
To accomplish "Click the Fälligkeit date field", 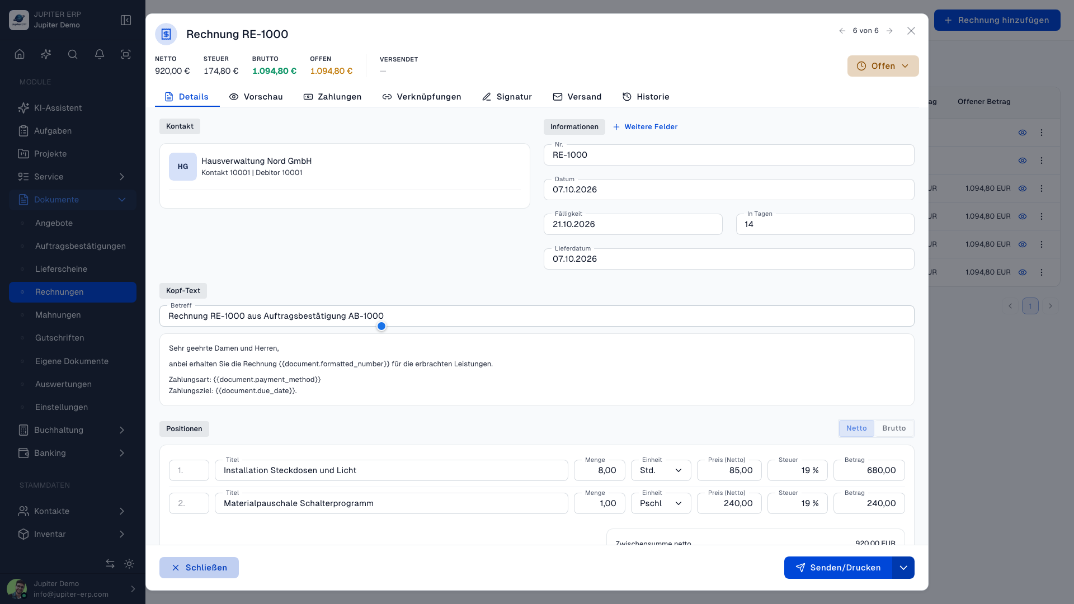I will pos(633,224).
